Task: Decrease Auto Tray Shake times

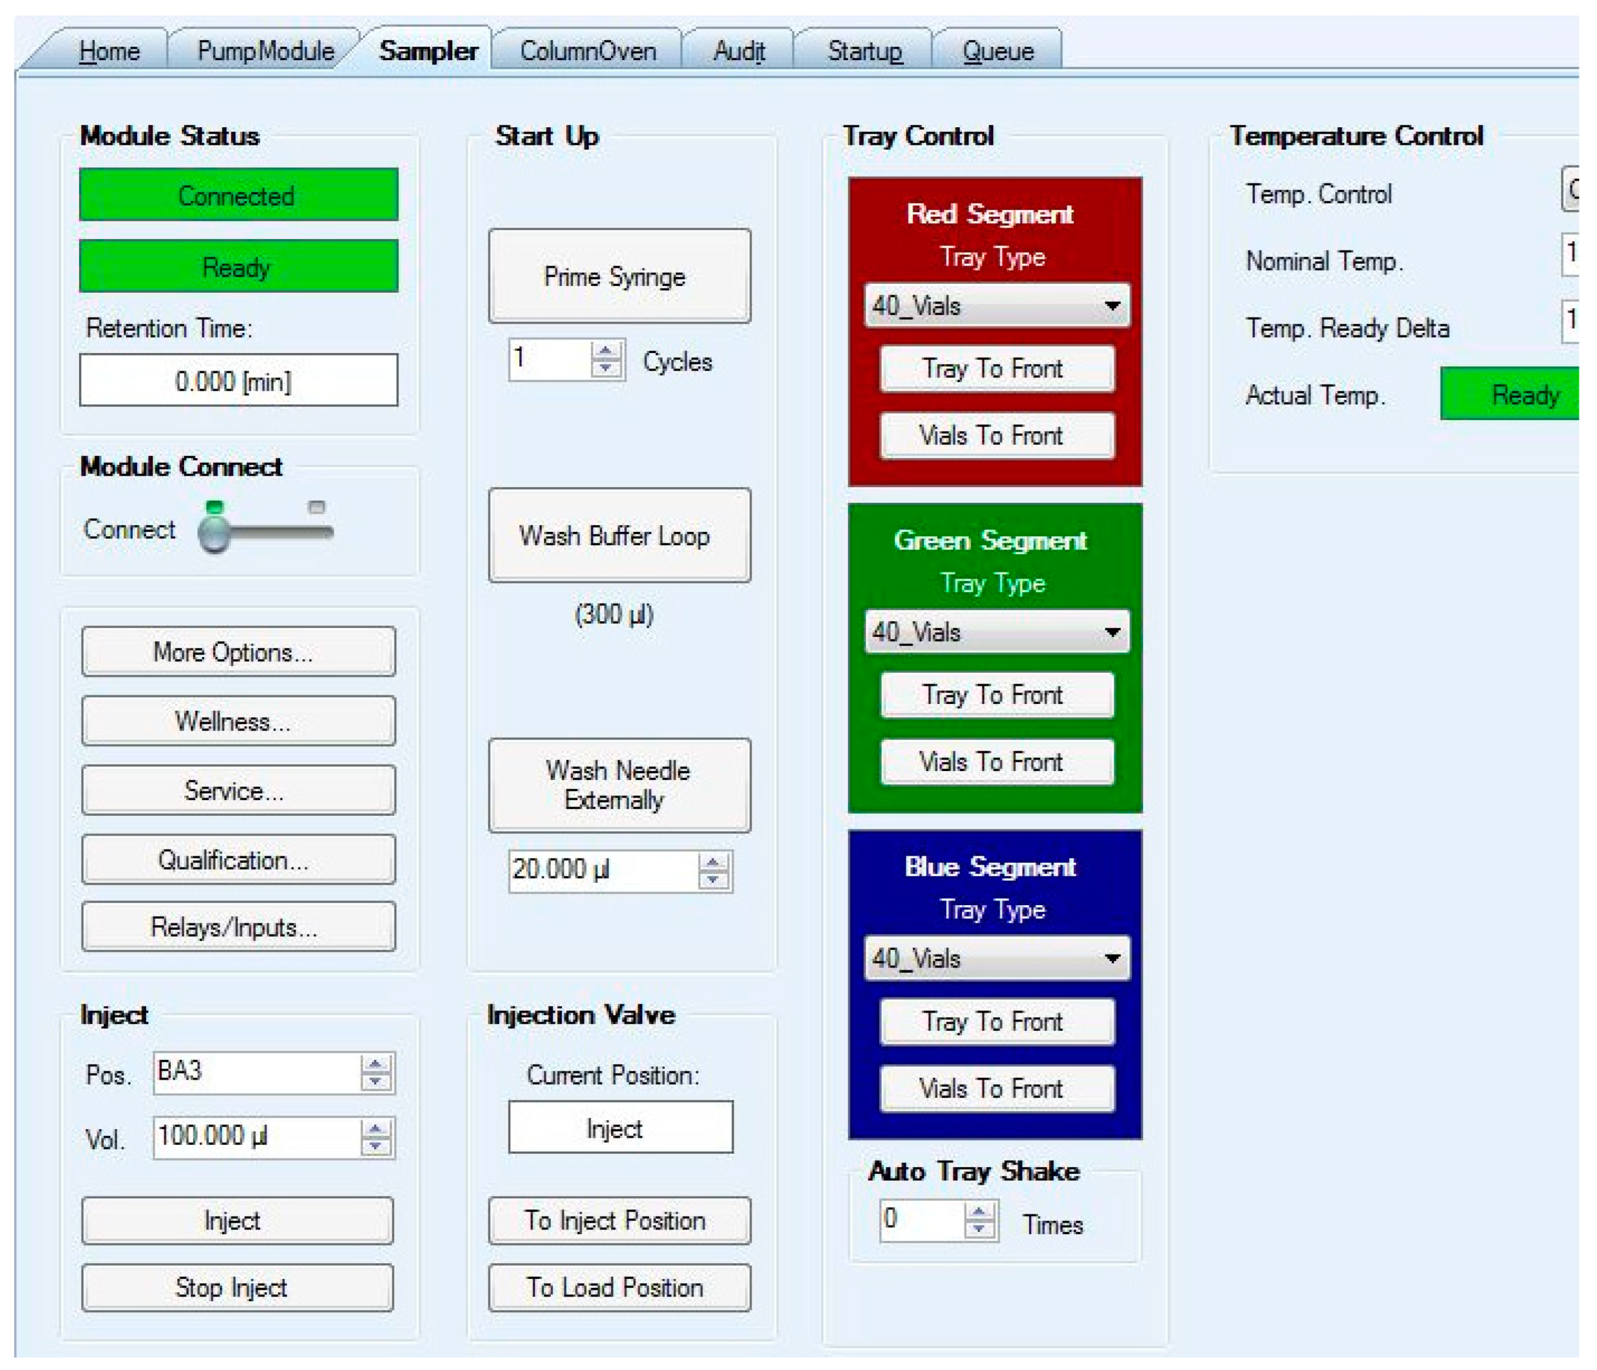Action: pyautogui.click(x=978, y=1228)
